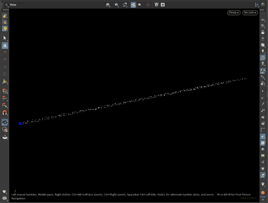Toggle the headlight display option
Viewport: 268px width, 203px height.
(263, 51)
